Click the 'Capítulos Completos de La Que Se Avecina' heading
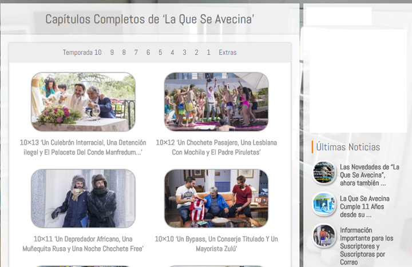The width and height of the screenshot is (412, 267). 150,19
